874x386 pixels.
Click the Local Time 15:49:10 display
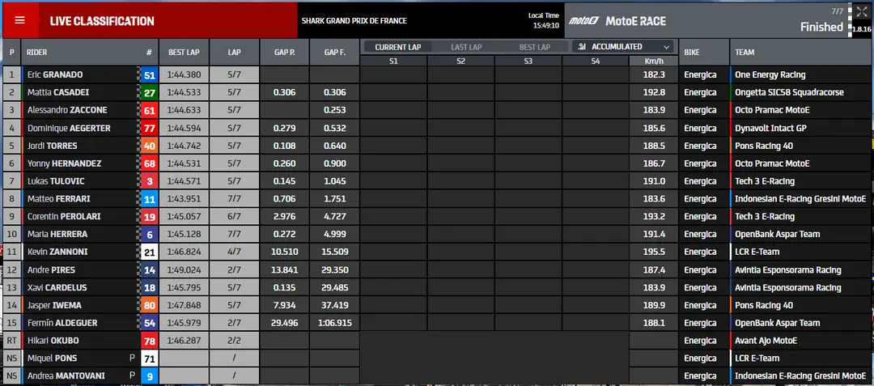544,20
